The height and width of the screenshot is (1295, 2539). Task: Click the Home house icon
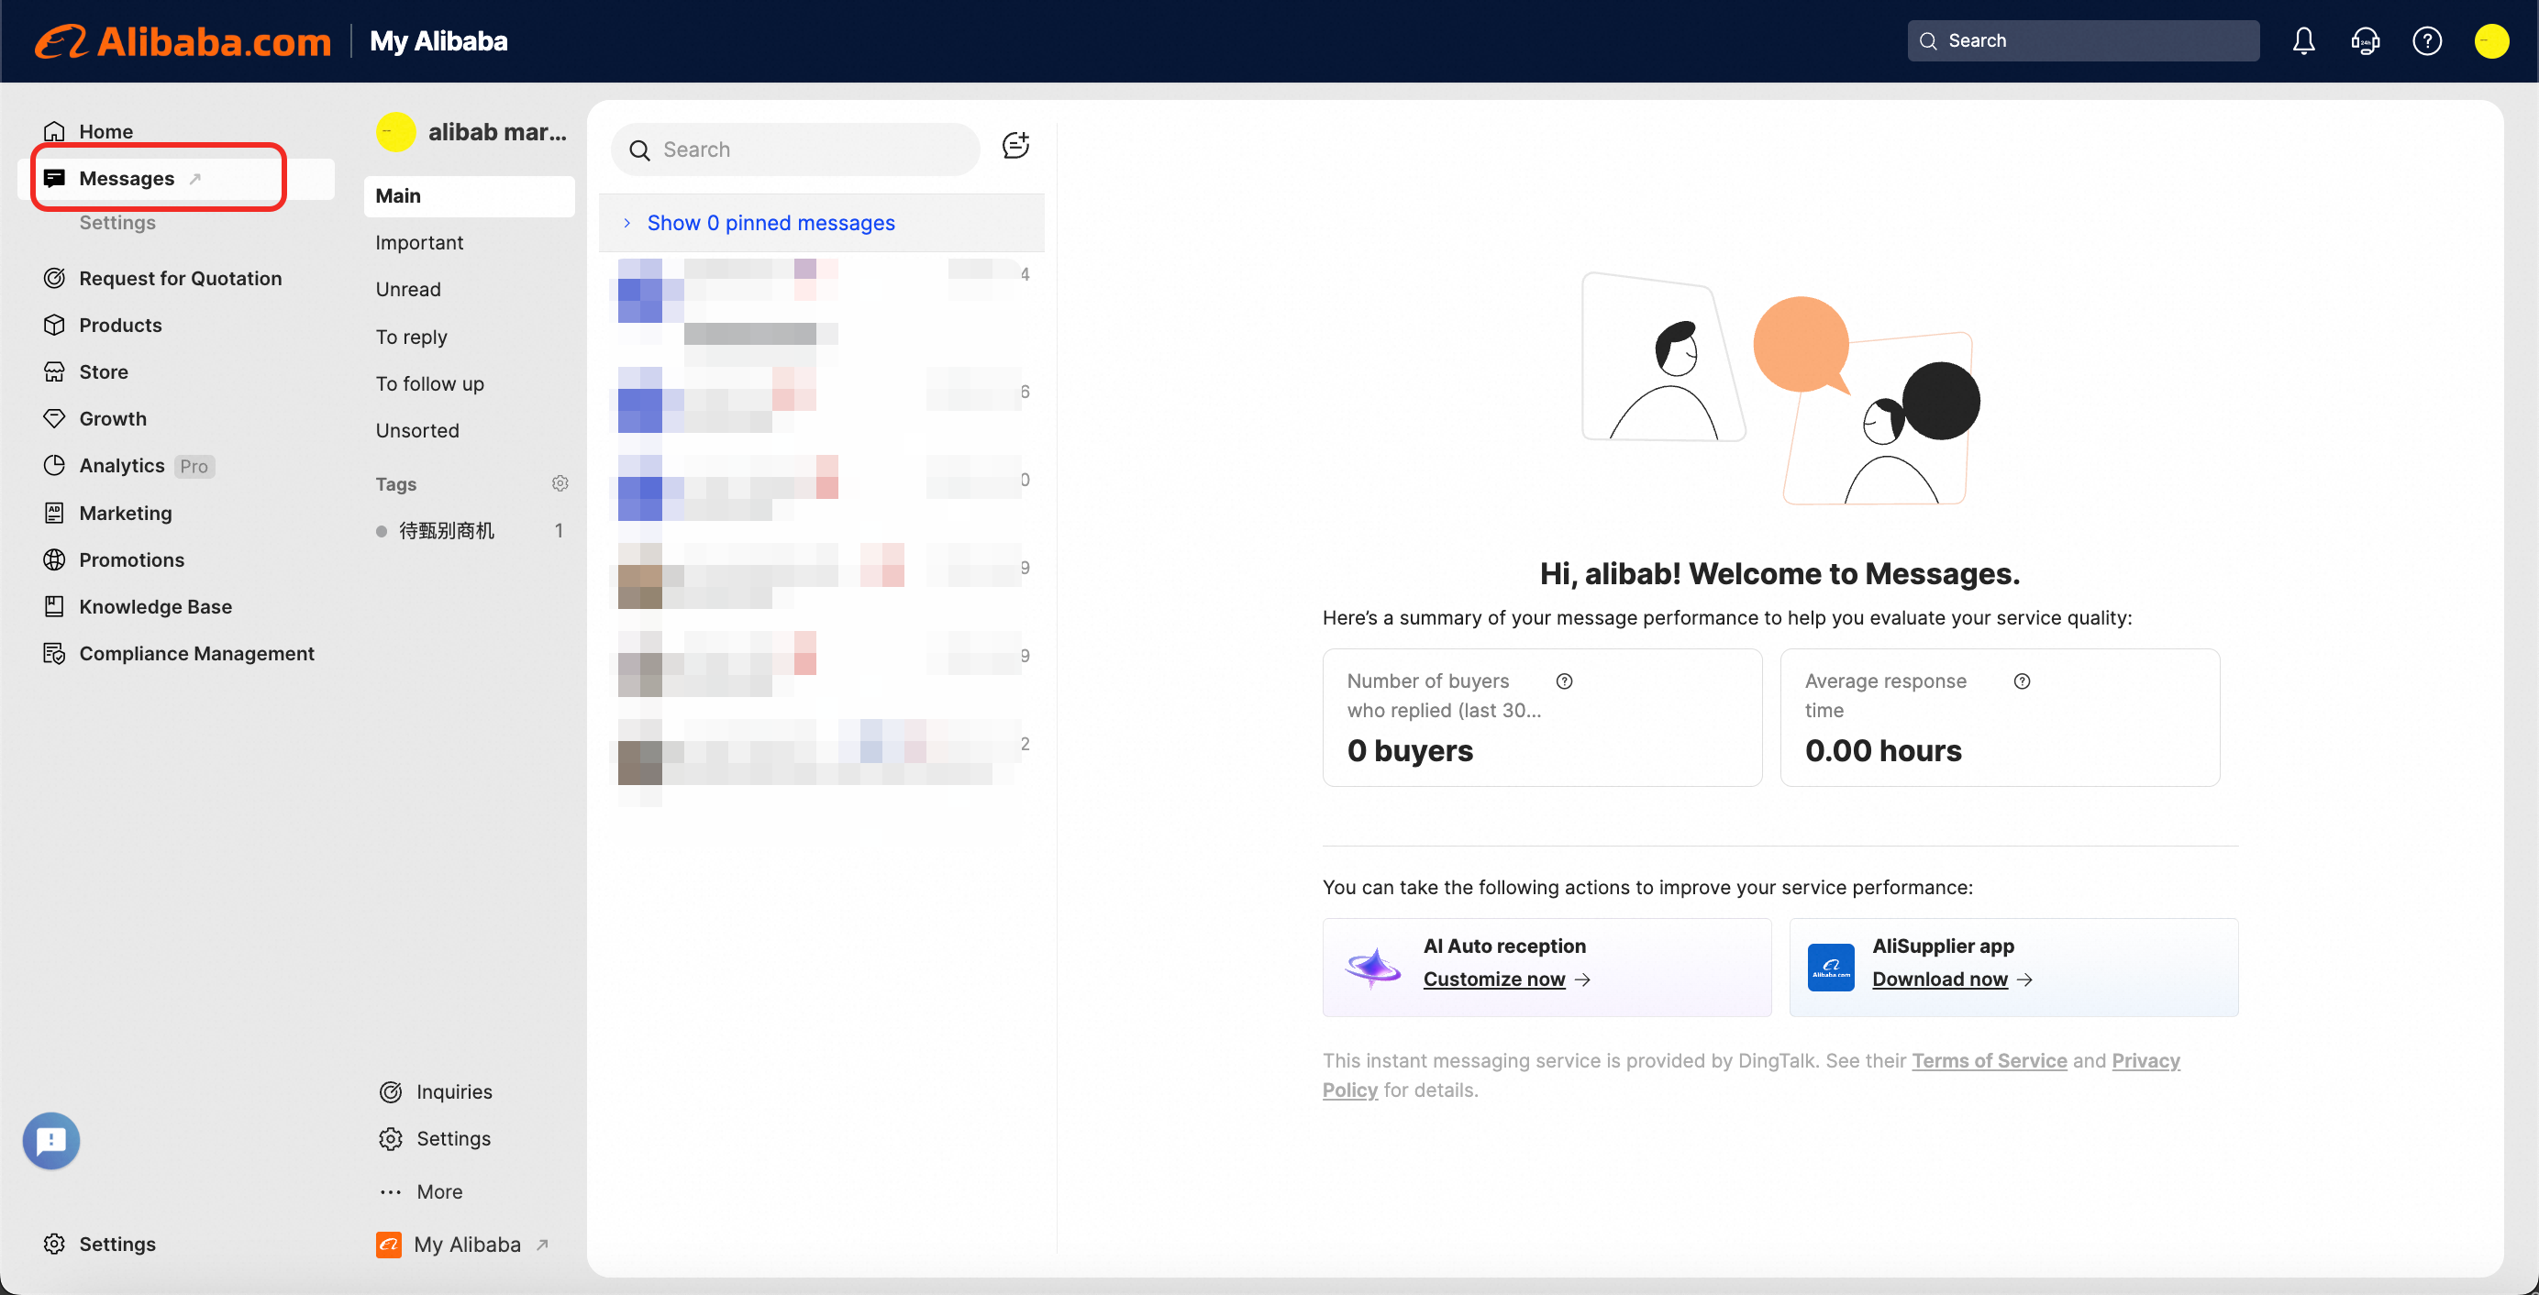click(54, 131)
